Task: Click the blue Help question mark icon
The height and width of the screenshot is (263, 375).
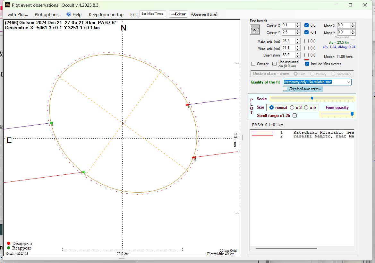Action: (69, 14)
